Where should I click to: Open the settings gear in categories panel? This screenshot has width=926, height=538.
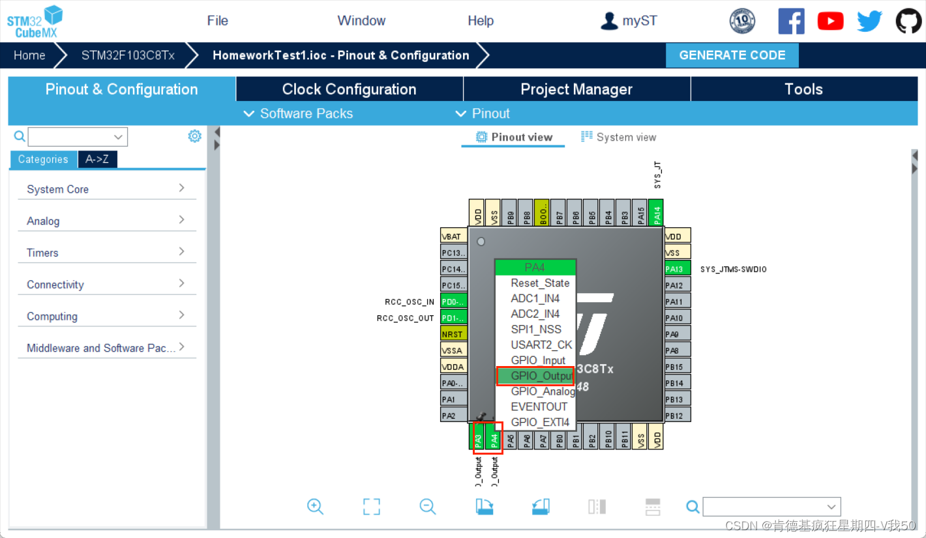click(194, 136)
